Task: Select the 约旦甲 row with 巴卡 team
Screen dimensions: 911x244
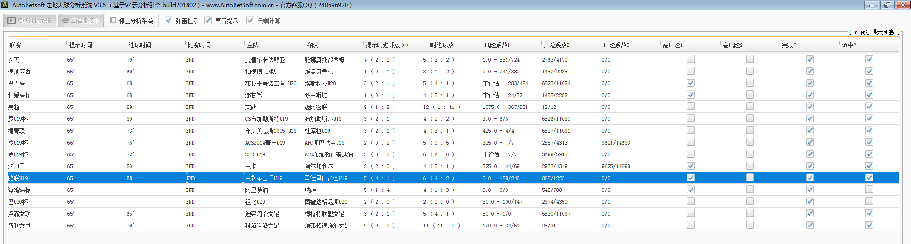Action: point(17,166)
